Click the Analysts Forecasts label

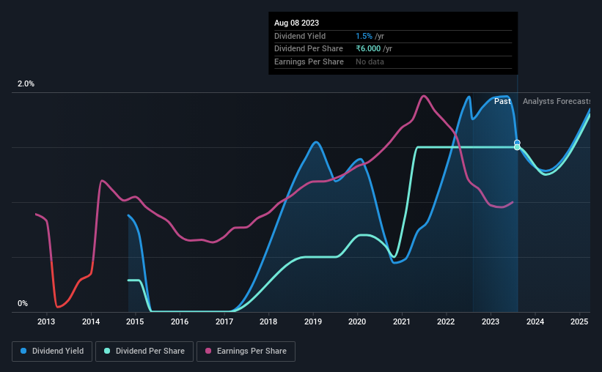(557, 101)
